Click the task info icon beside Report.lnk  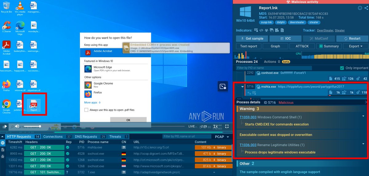(360, 9)
